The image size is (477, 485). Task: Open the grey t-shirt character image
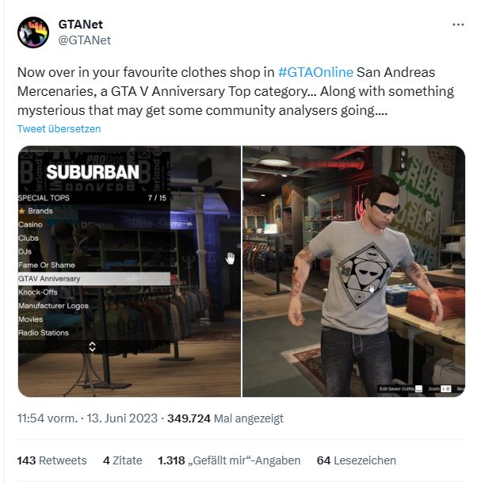(x=354, y=271)
